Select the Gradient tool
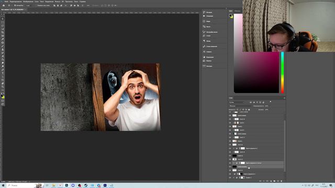Viewport: 335px width, 188px height. coord(3,60)
